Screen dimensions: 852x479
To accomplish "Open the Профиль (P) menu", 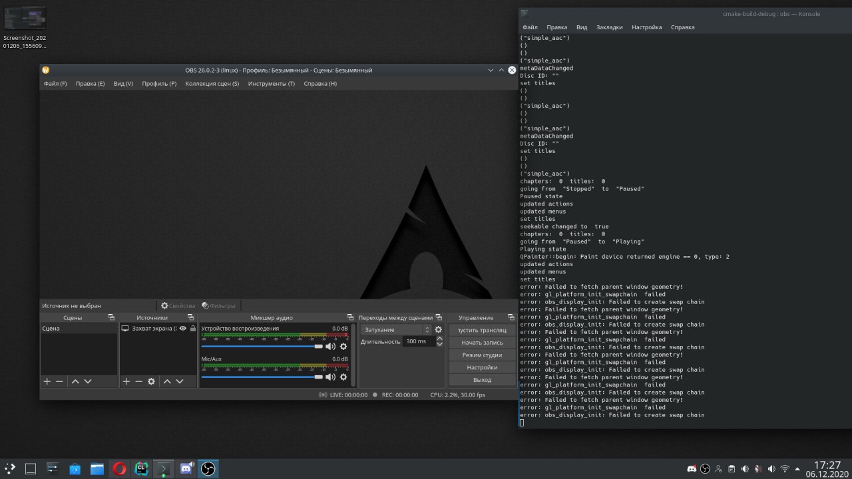I will pos(159,84).
